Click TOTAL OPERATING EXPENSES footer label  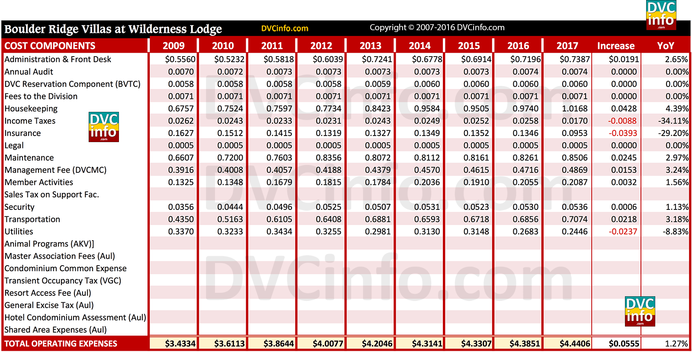pyautogui.click(x=61, y=344)
